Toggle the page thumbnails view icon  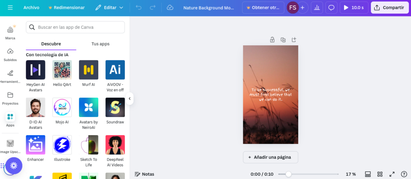(368, 174)
